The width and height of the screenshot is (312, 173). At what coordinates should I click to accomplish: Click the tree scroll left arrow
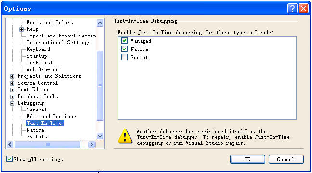(x=10, y=144)
